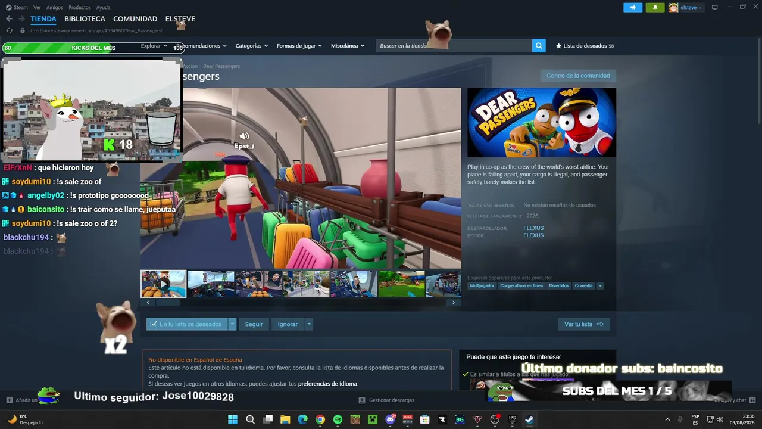
Task: Reload the store page
Action: tap(10, 30)
